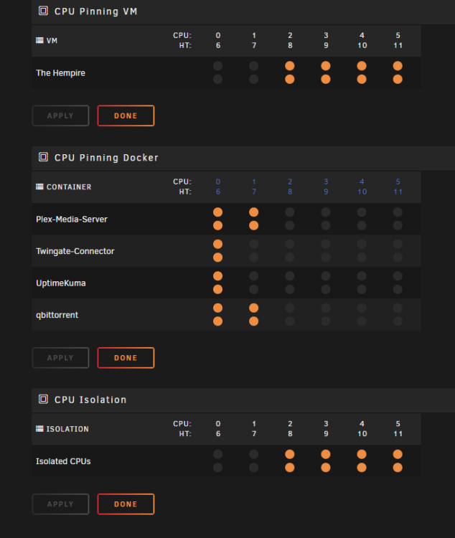Viewport: 455px width, 538px height.
Task: Enable CPU 2 for Plex-Media-Server container
Action: (x=290, y=212)
